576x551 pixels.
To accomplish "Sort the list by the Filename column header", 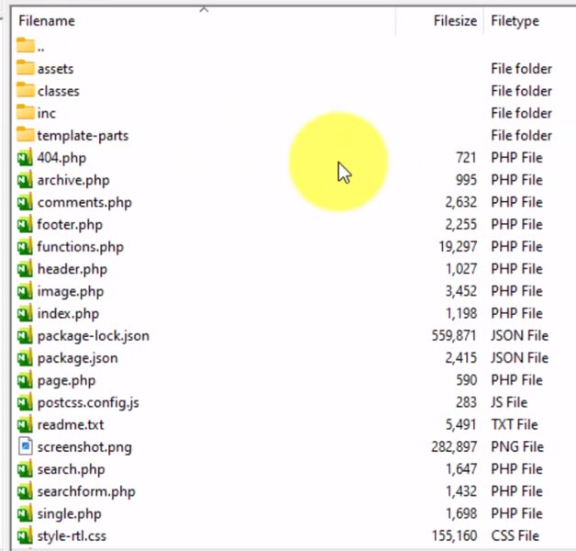I will (47, 21).
